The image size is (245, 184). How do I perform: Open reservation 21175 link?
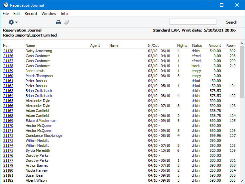[x=8, y=150]
